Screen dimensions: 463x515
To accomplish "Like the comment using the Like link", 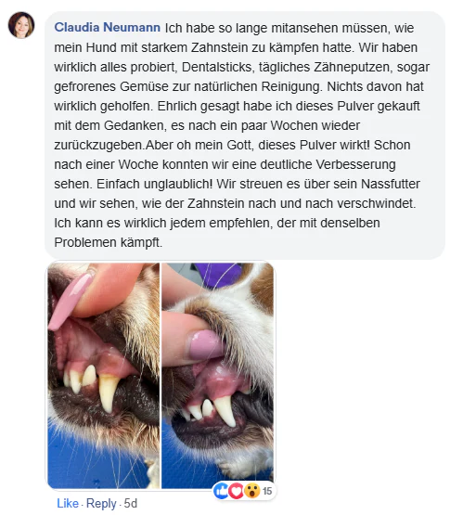I will pos(68,503).
